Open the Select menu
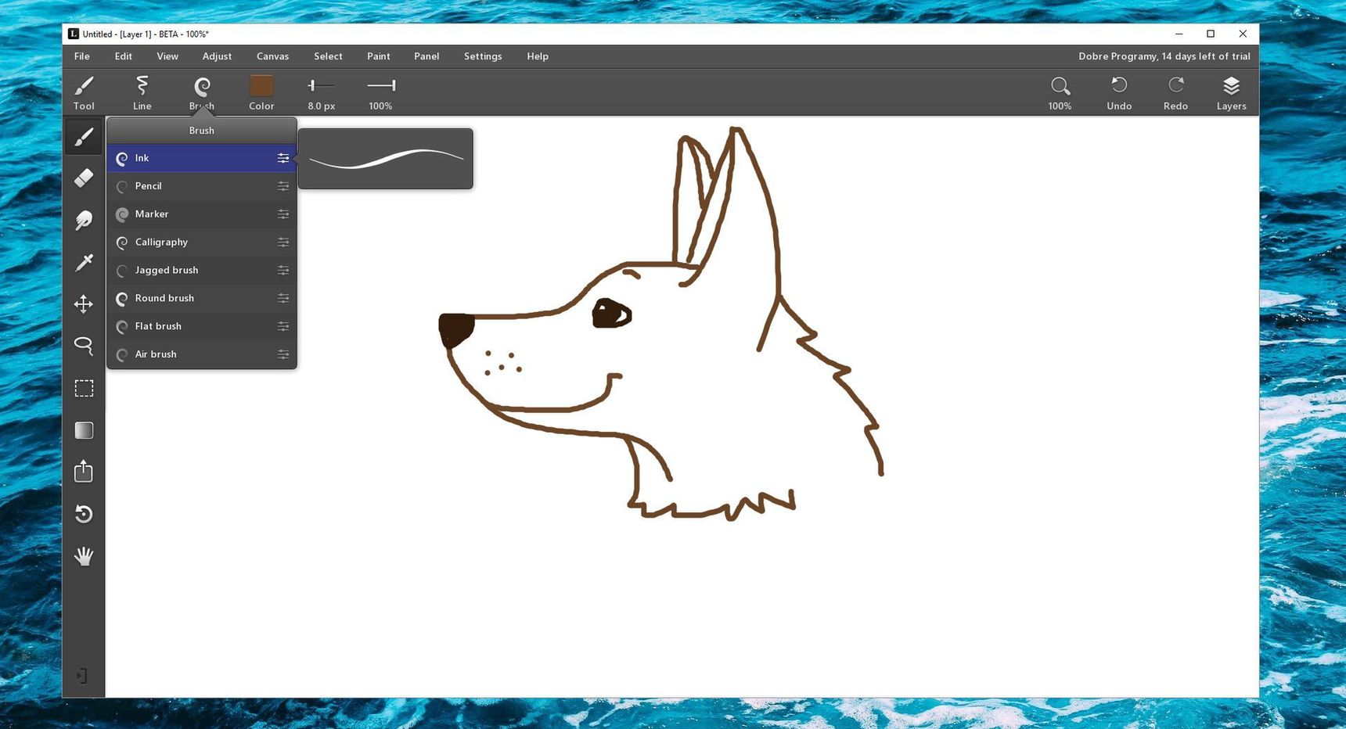The image size is (1346, 729). tap(328, 56)
